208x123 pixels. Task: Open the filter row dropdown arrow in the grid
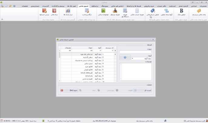(x=115, y=51)
